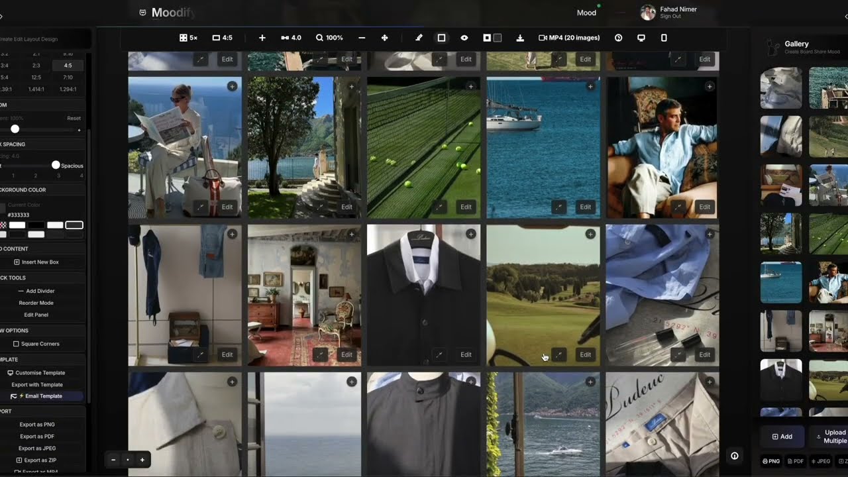Click the expand arrow icon on the sailboat photo

pyautogui.click(x=559, y=207)
